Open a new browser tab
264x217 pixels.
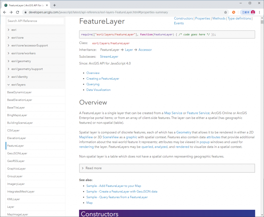(54, 5)
